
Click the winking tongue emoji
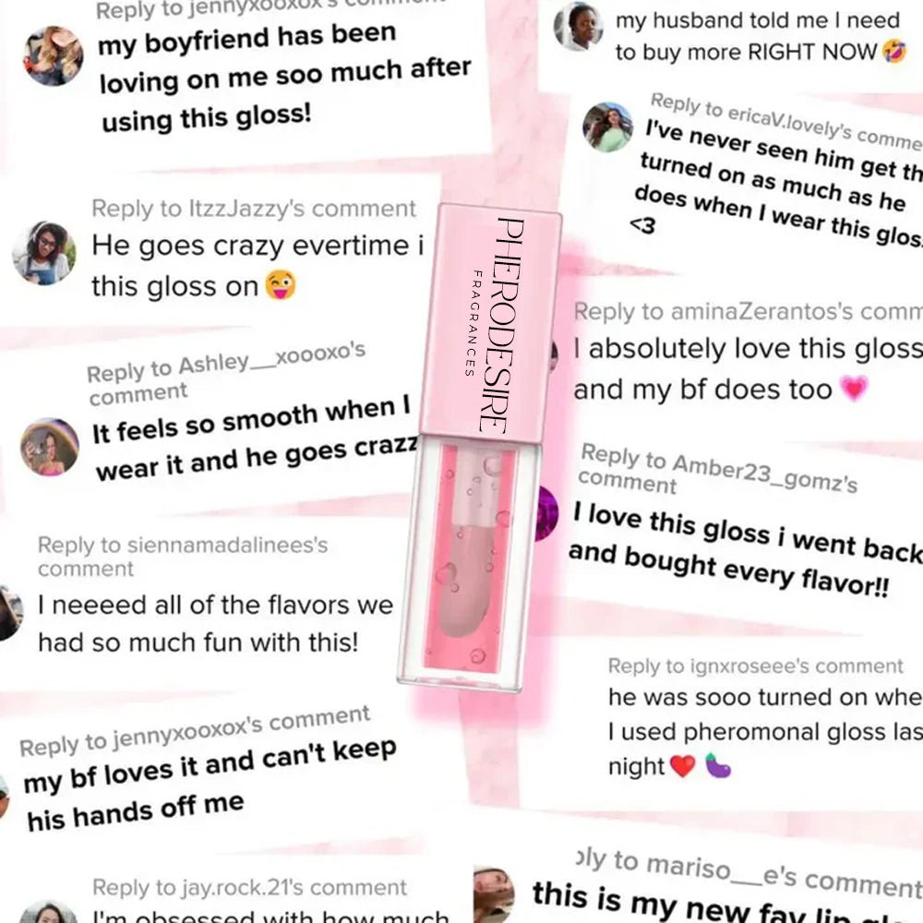coord(281,285)
